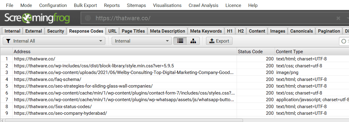Click the image/png content type cell
This screenshot has height=122, width=349.
click(312, 72)
